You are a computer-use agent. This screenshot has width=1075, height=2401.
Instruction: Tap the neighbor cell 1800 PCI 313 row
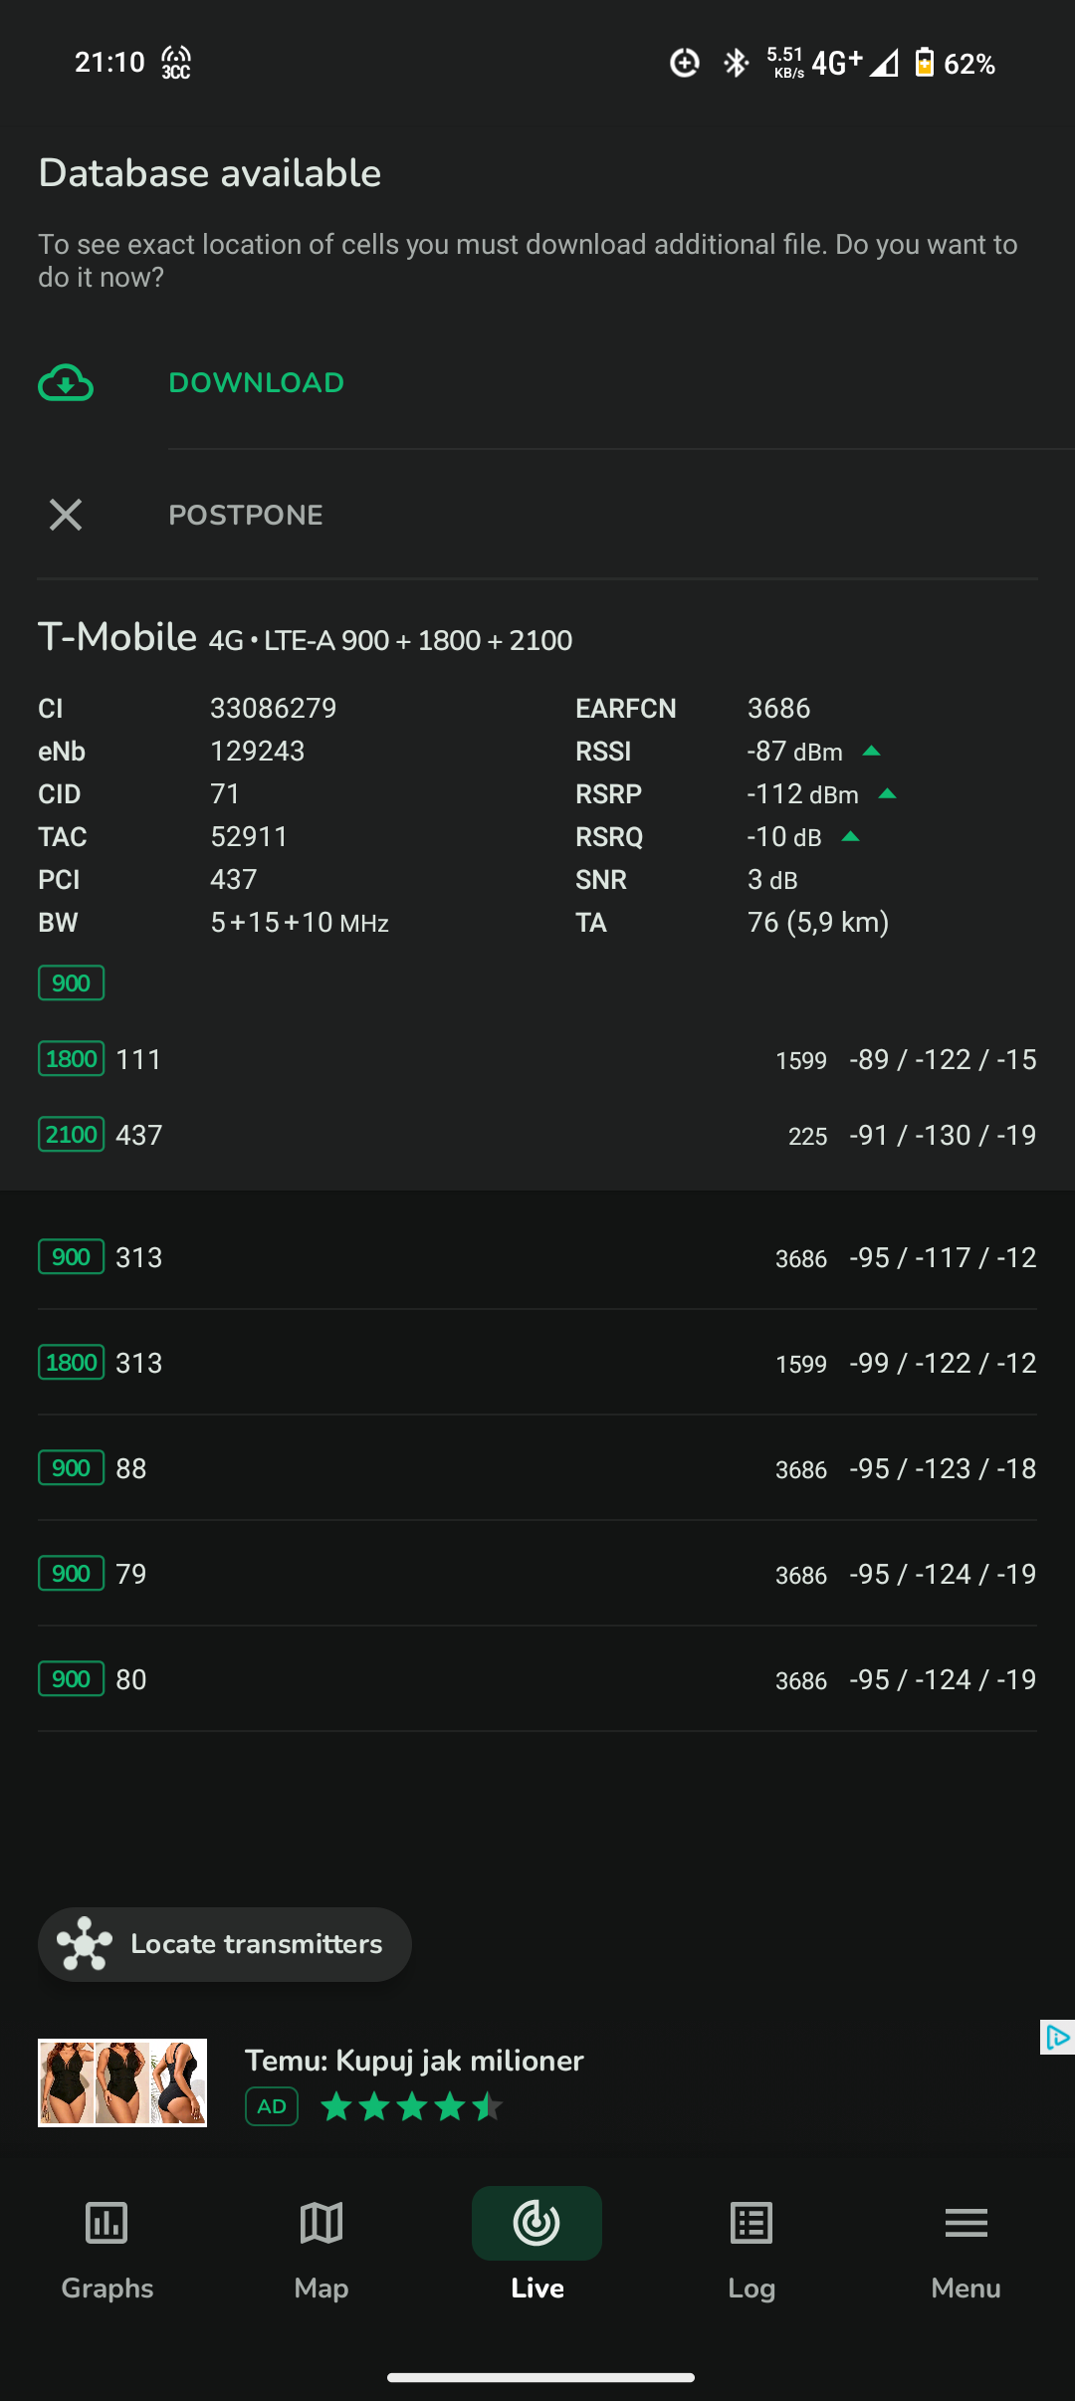[x=537, y=1363]
